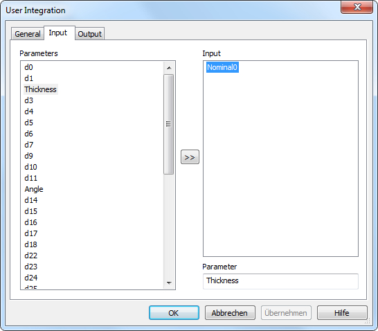The height and width of the screenshot is (331, 378).
Task: Cancel using the Abbrechen button
Action: tap(230, 313)
